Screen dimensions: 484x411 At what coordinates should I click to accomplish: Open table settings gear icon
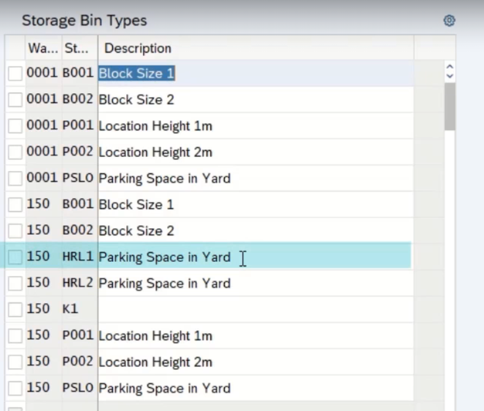449,21
